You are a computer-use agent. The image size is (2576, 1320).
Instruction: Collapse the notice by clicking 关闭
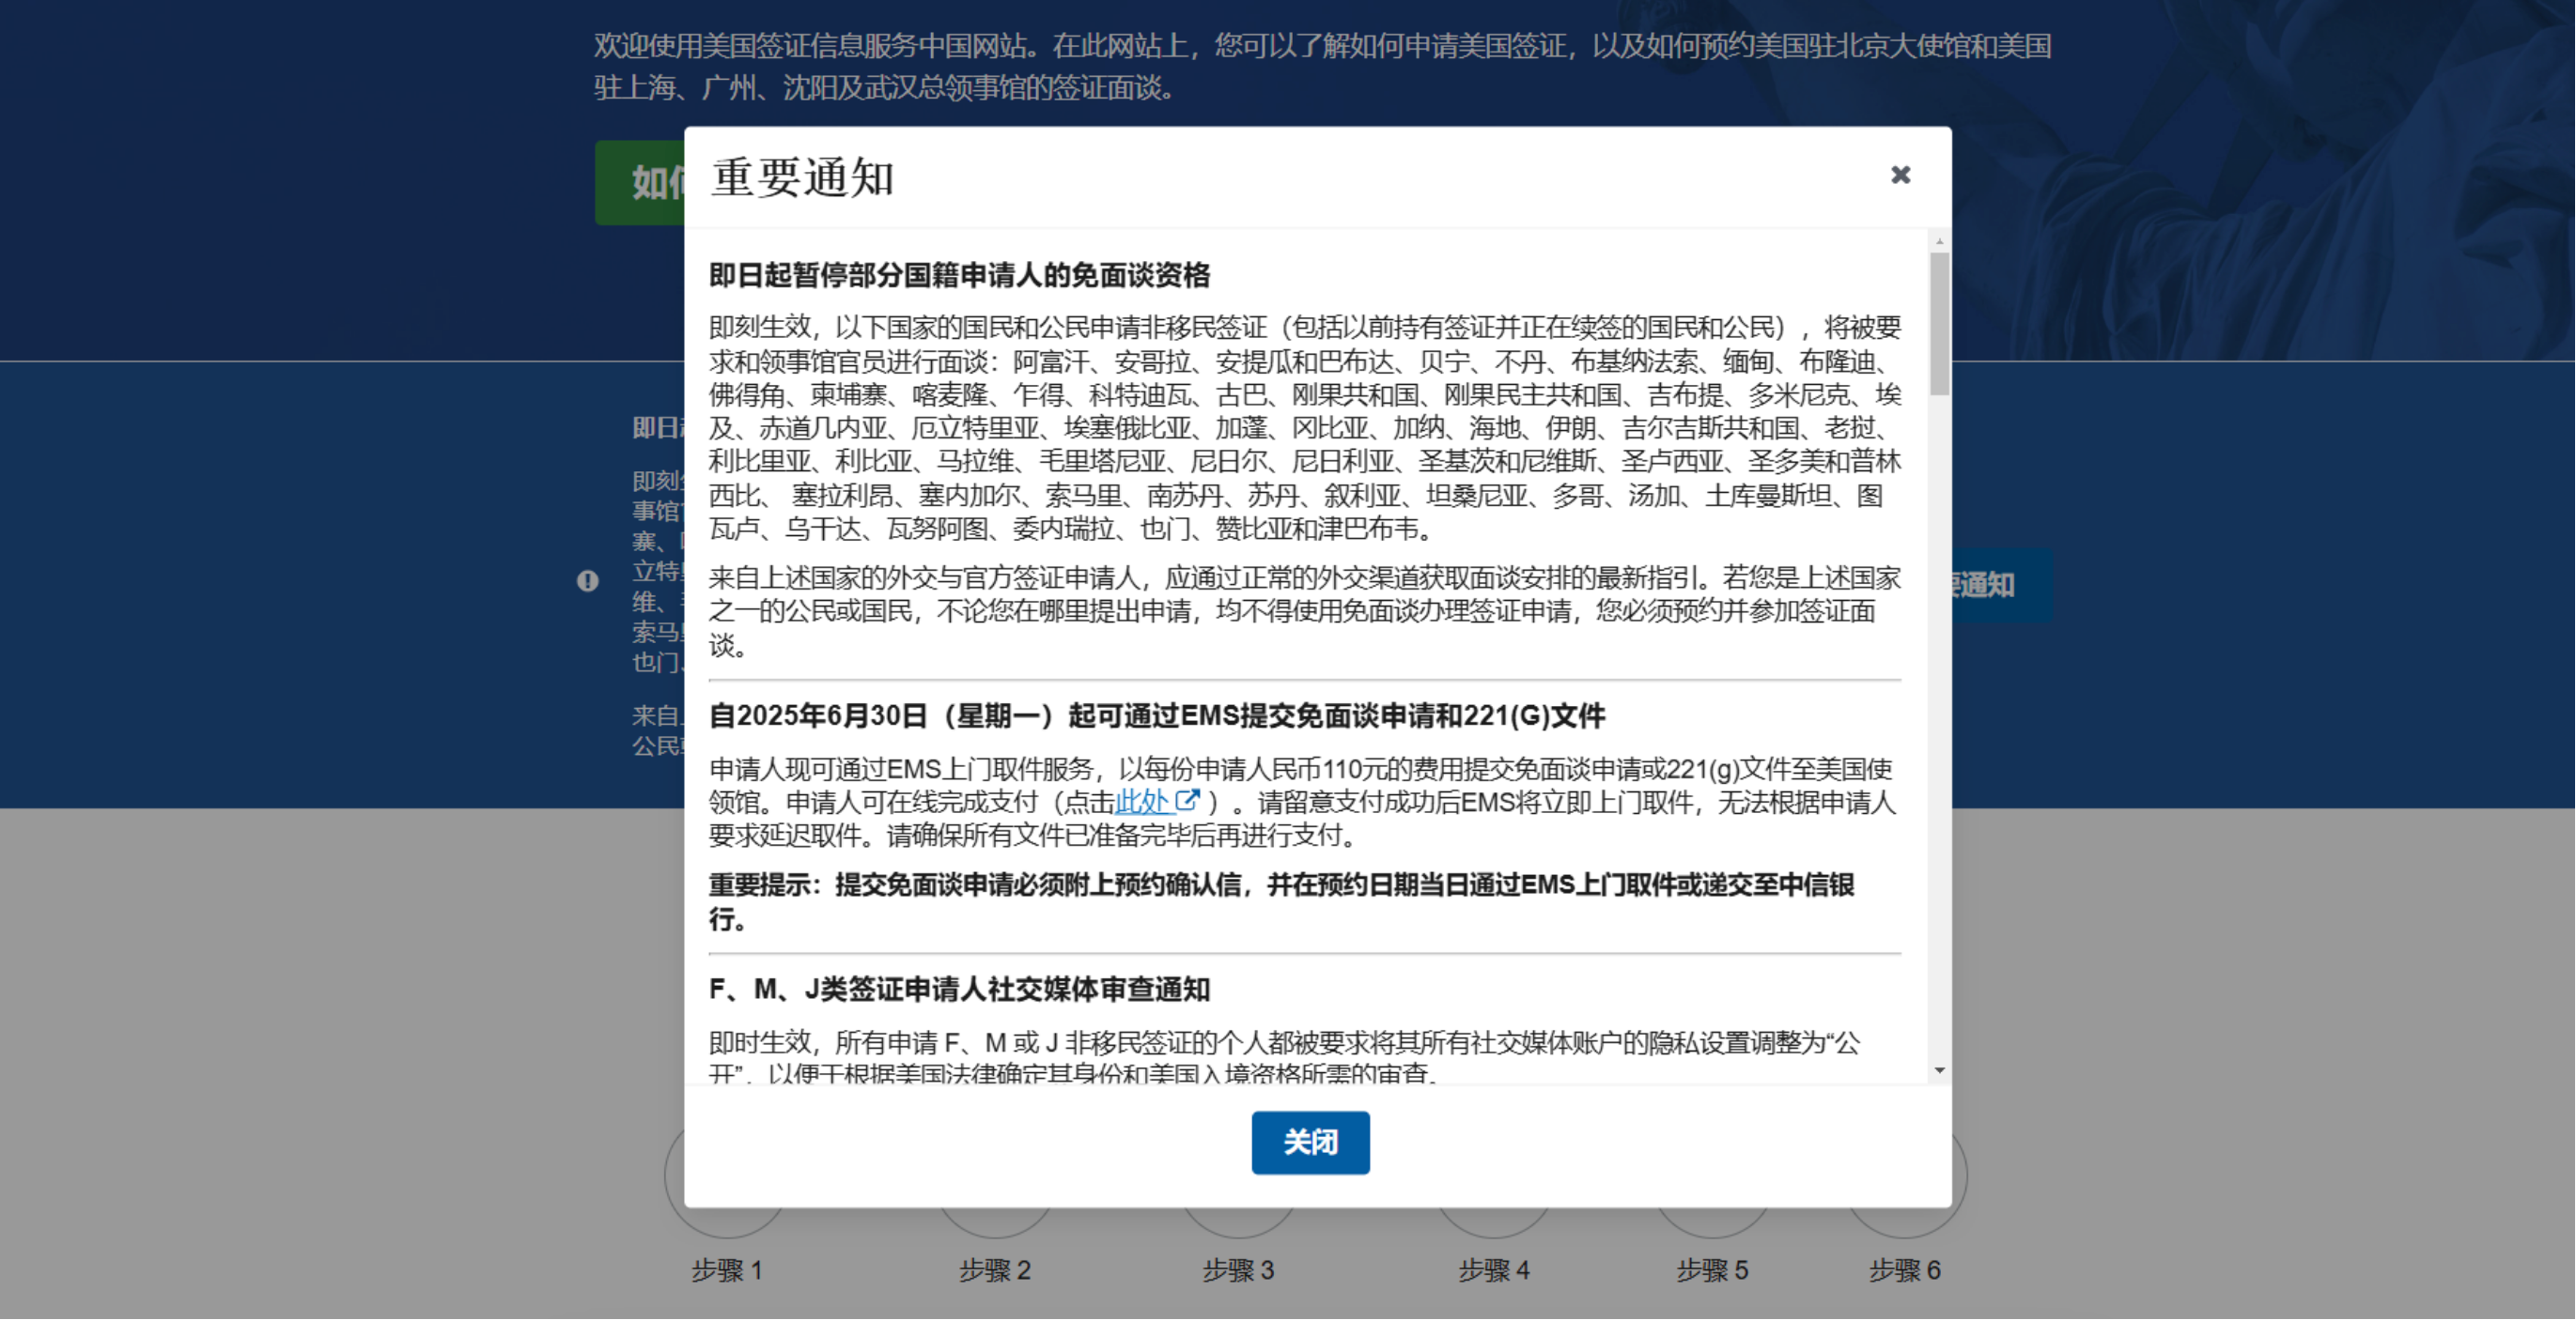1310,1143
